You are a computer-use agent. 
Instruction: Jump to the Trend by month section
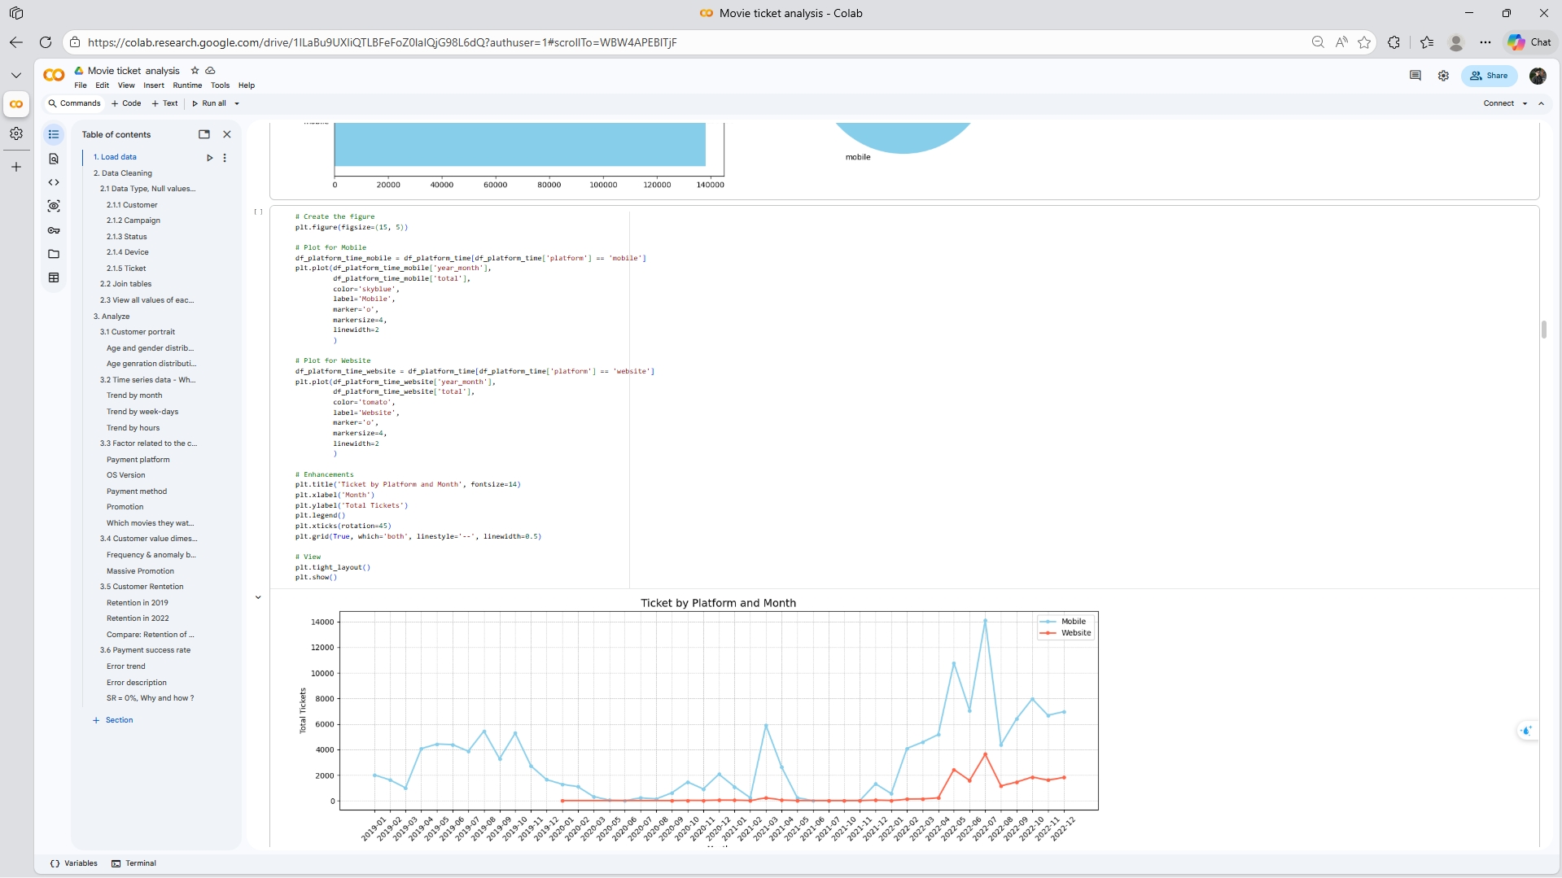134,395
